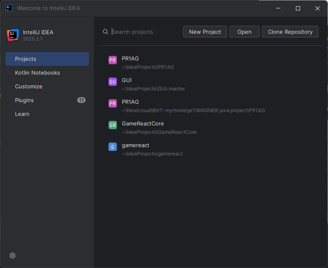Image resolution: width=328 pixels, height=268 pixels.
Task: Click the IntelliJ IDEA logo in sidebar
Action: coord(13,35)
